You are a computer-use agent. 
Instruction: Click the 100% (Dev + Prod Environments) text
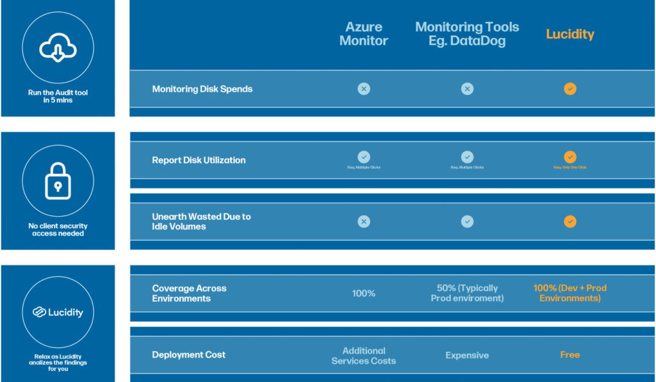(x=570, y=293)
